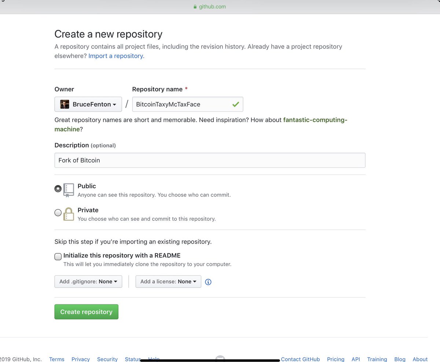This screenshot has height=362, width=440.
Task: Click the 'Description (optional)' label
Action: (85, 145)
